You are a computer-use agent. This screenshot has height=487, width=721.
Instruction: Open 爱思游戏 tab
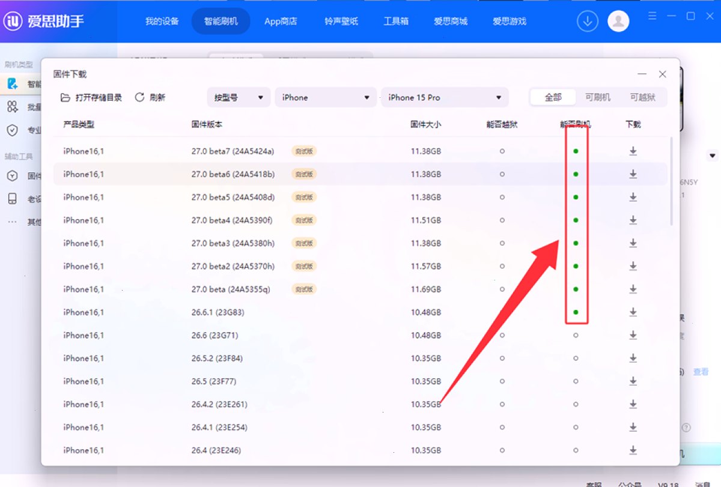click(x=510, y=21)
